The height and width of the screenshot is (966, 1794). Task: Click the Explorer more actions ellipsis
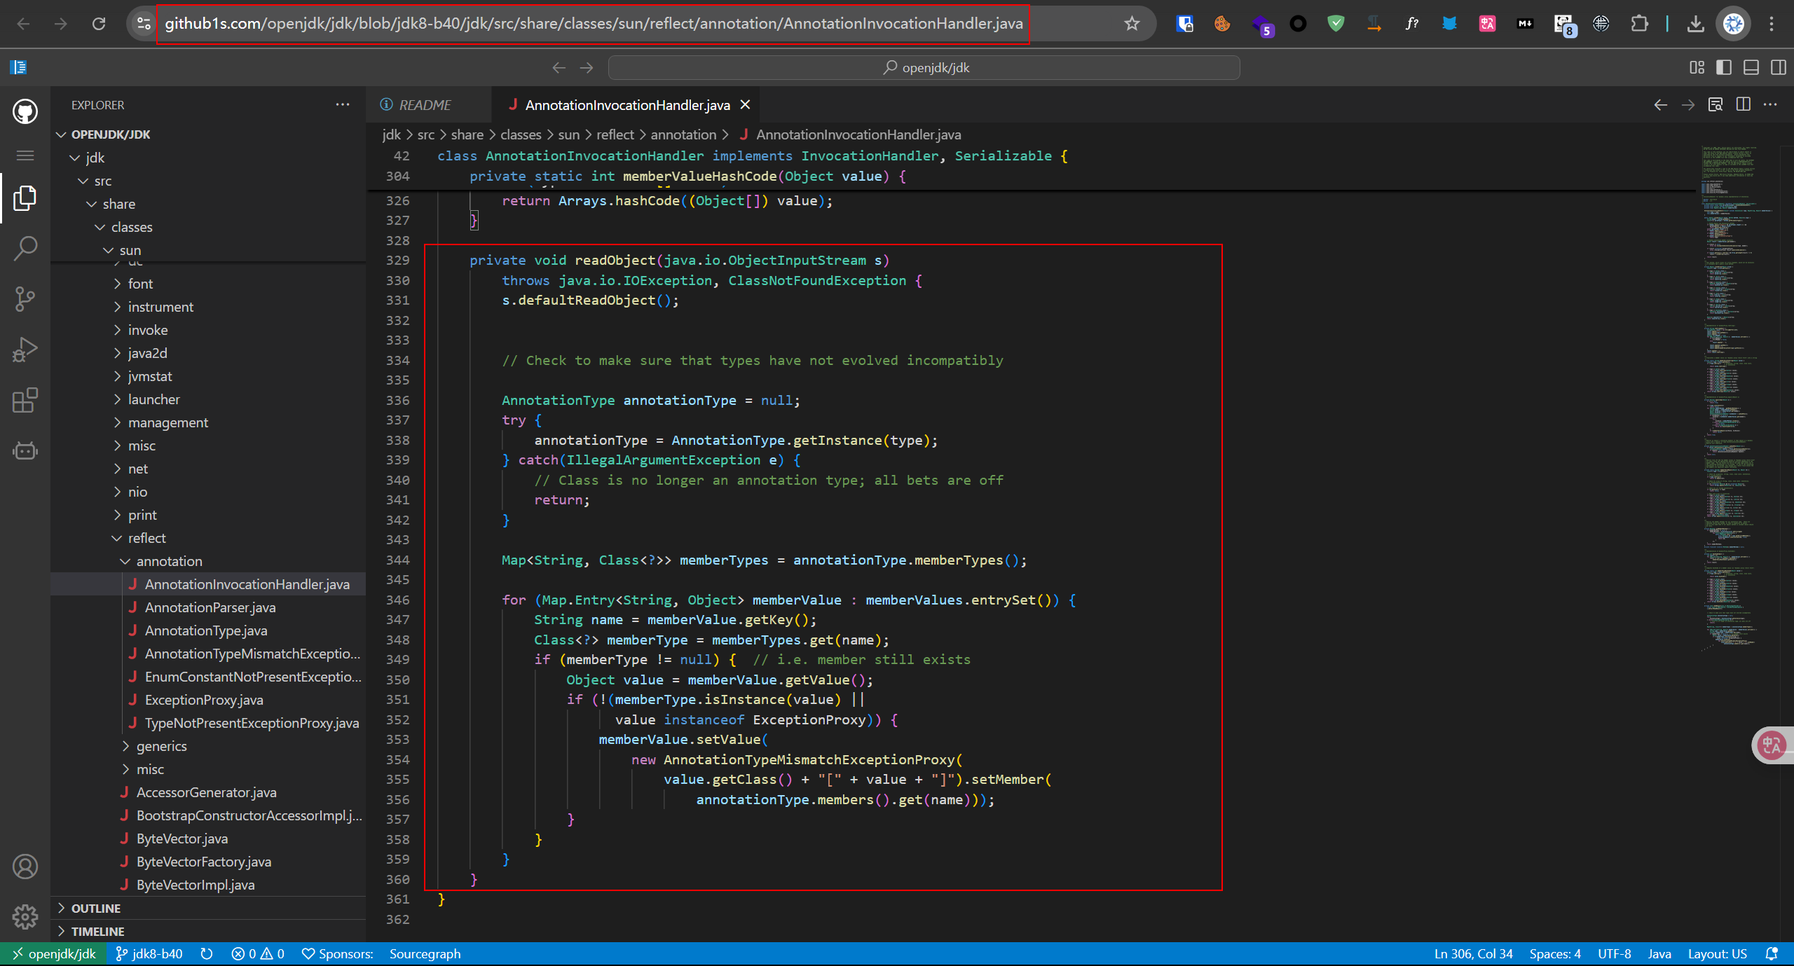coord(343,104)
